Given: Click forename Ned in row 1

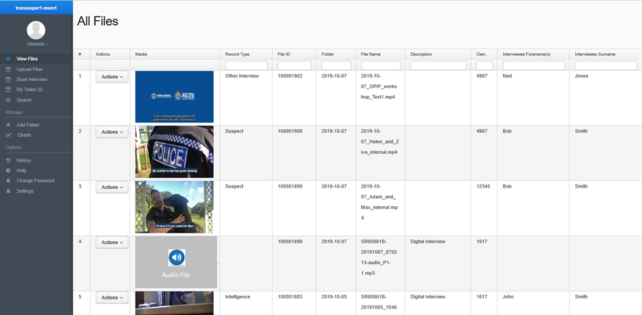Looking at the screenshot, I should point(507,76).
